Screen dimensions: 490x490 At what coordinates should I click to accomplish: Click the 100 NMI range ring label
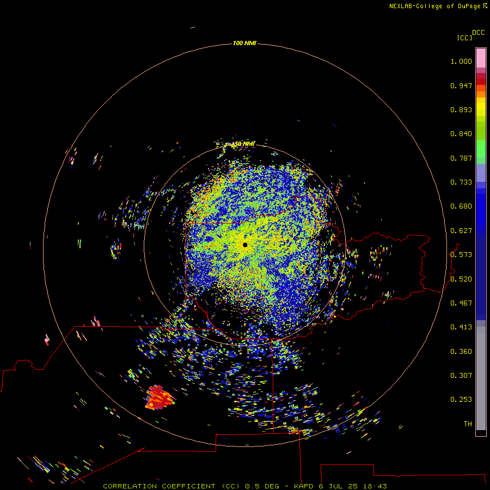pyautogui.click(x=244, y=43)
